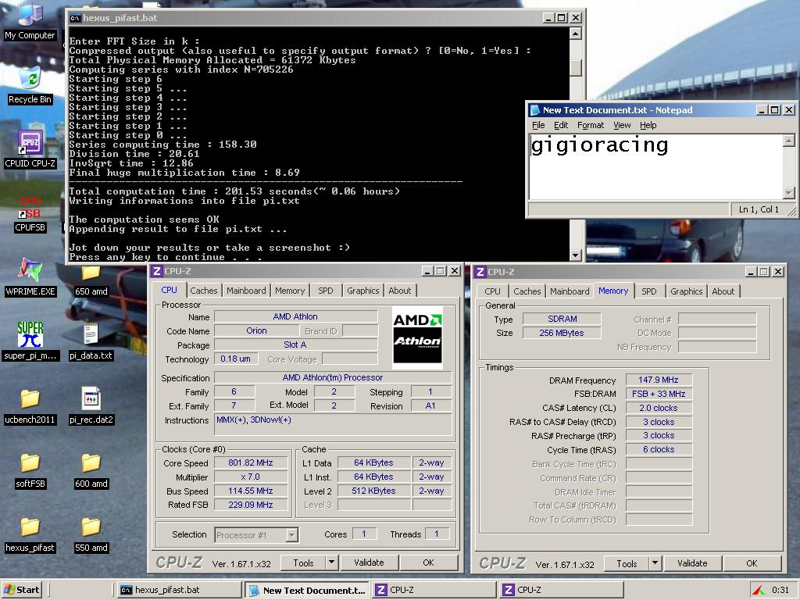This screenshot has width=800, height=600.
Task: Open Mainboard tab in right CPU-Z
Action: pos(570,291)
